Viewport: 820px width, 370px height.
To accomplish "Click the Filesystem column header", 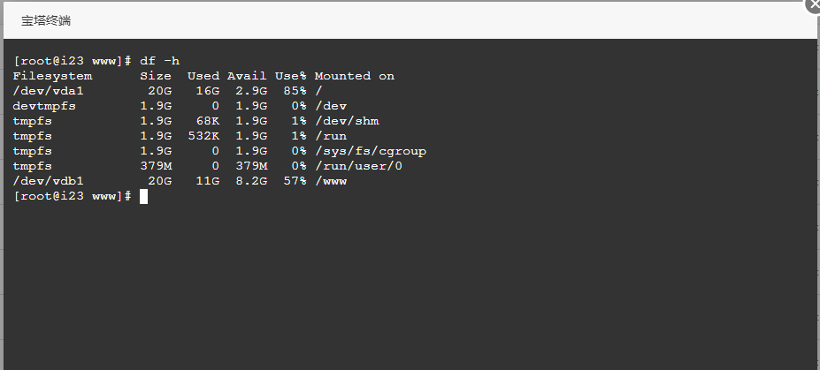I will pyautogui.click(x=52, y=76).
